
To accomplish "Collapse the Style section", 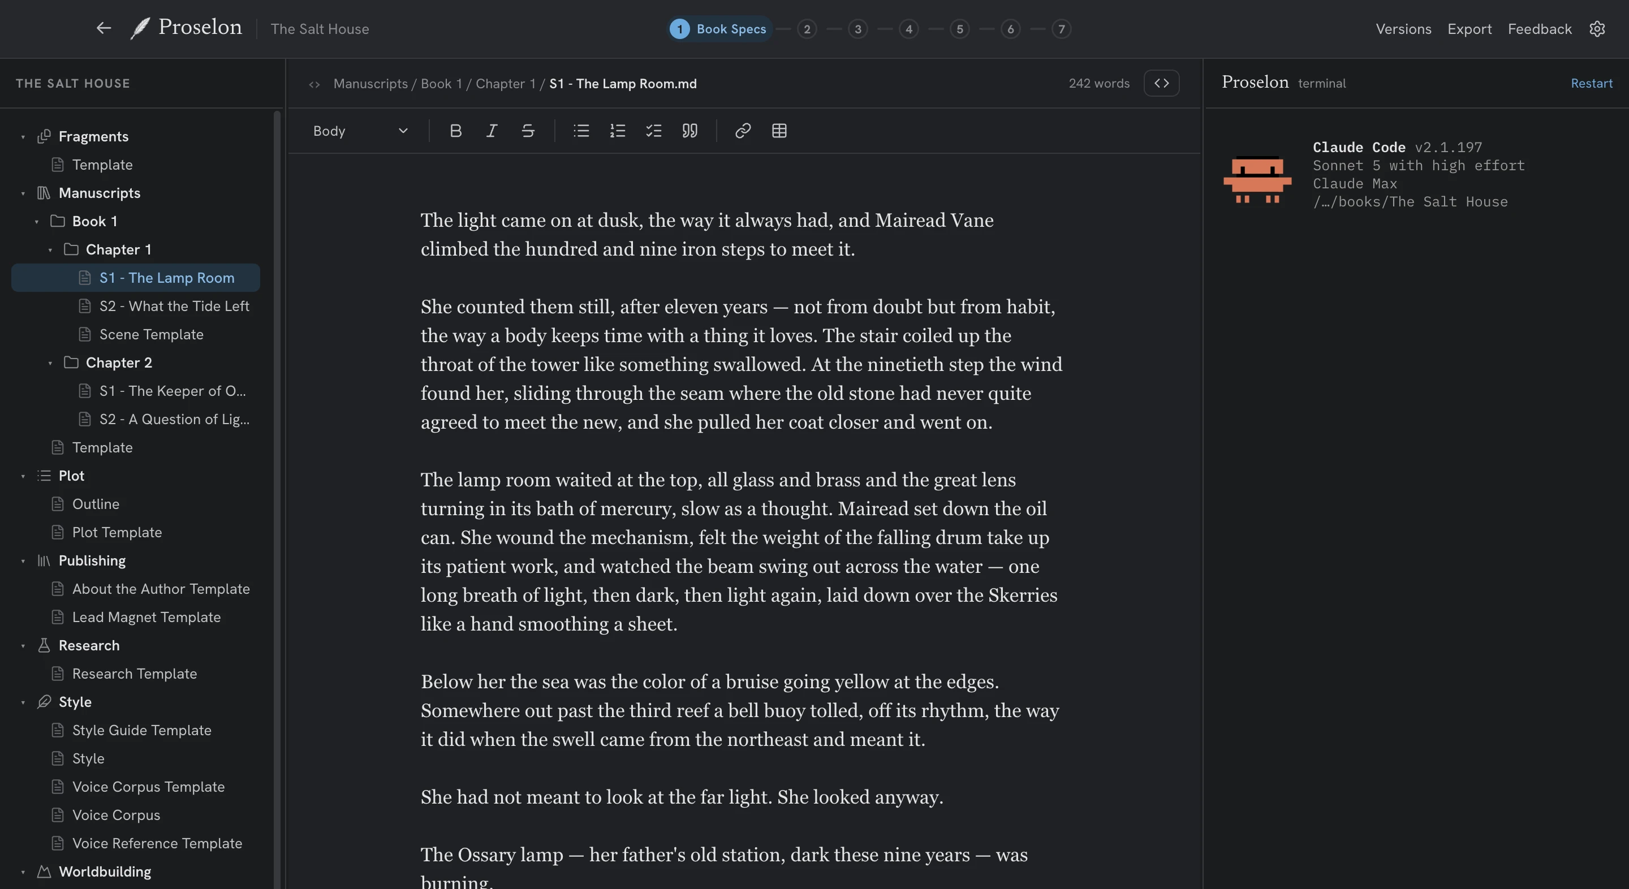I will coord(23,702).
